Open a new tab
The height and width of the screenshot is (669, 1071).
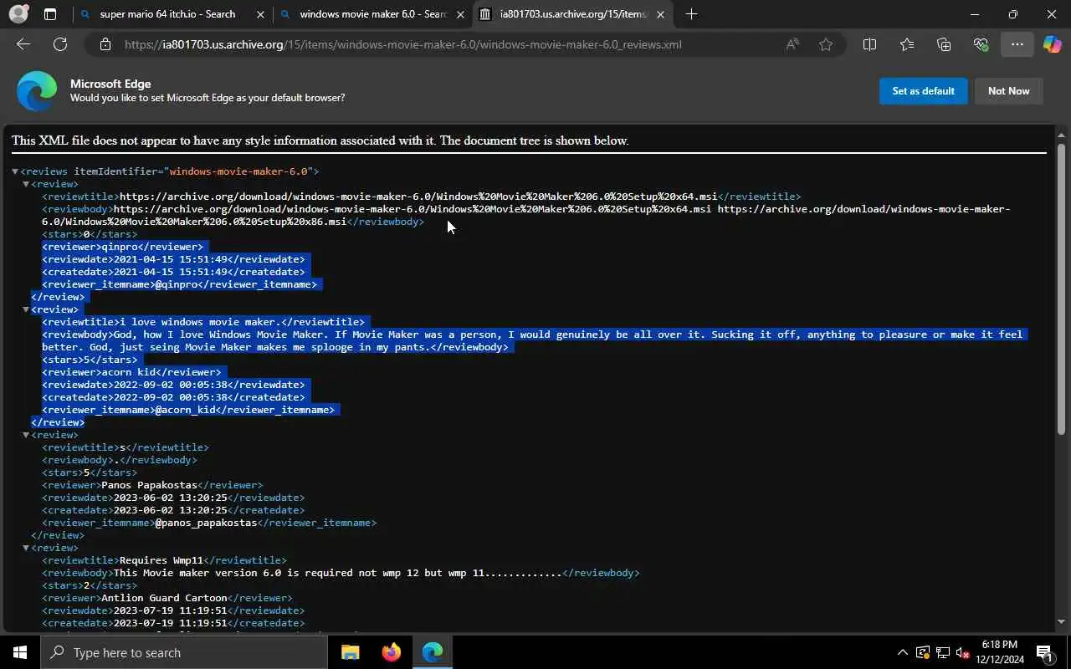(x=691, y=14)
